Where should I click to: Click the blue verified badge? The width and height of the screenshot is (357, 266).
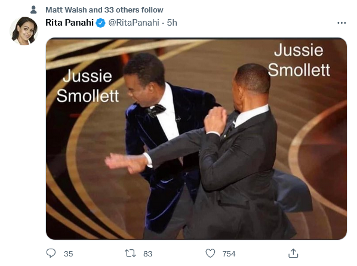click(100, 23)
